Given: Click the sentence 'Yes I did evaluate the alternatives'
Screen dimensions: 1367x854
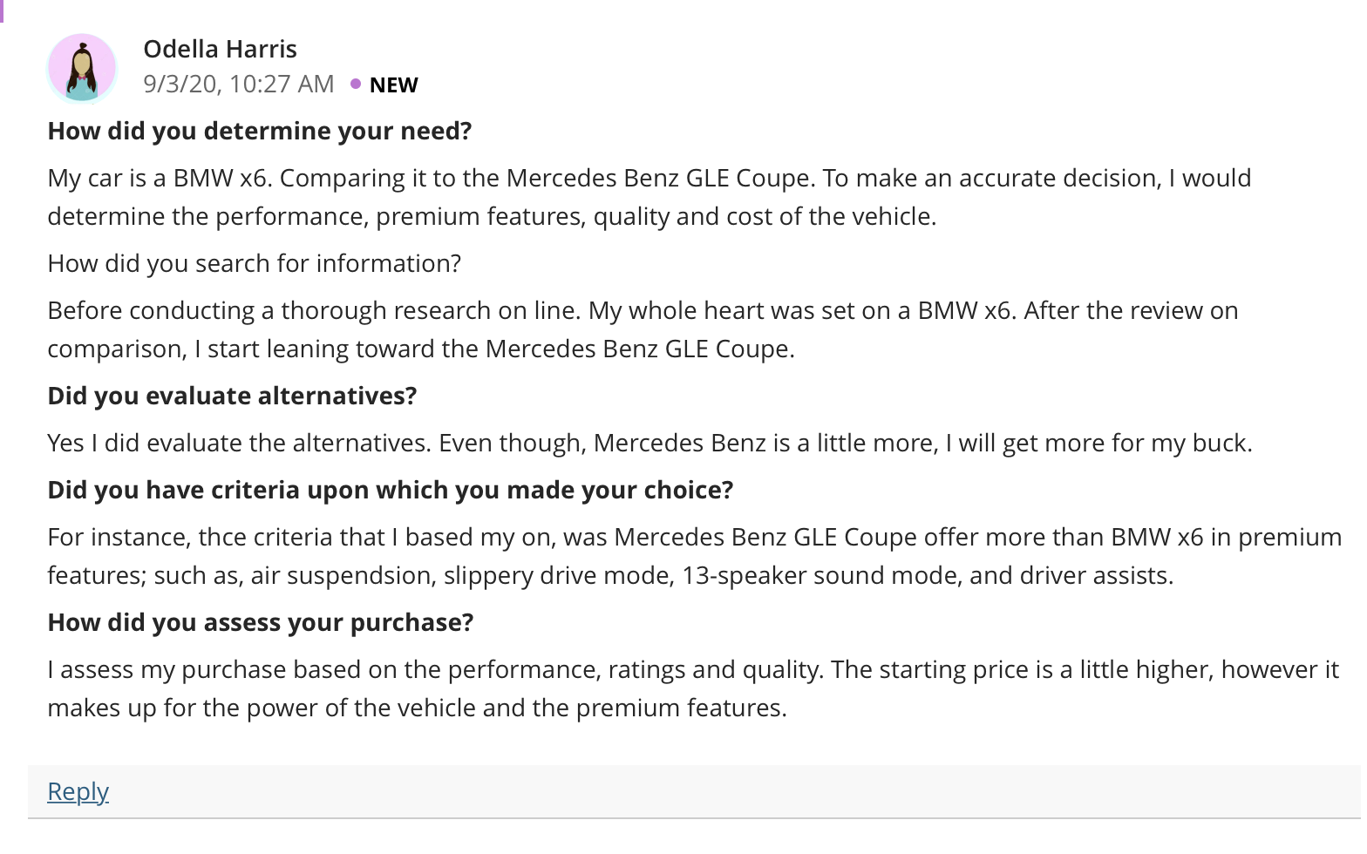Looking at the screenshot, I should (x=238, y=443).
